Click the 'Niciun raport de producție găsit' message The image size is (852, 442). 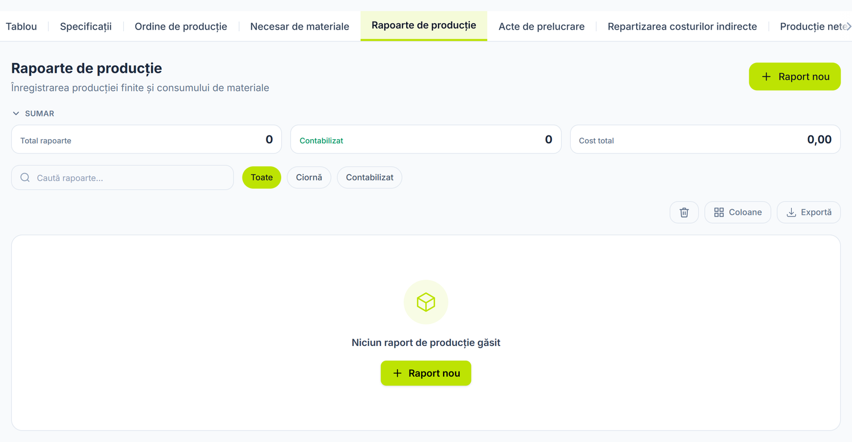pos(426,343)
